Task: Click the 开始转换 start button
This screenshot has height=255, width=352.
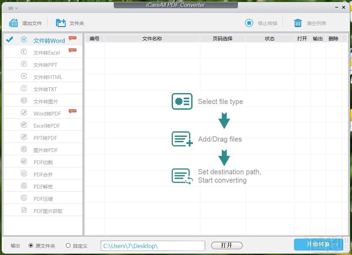Action: point(318,244)
